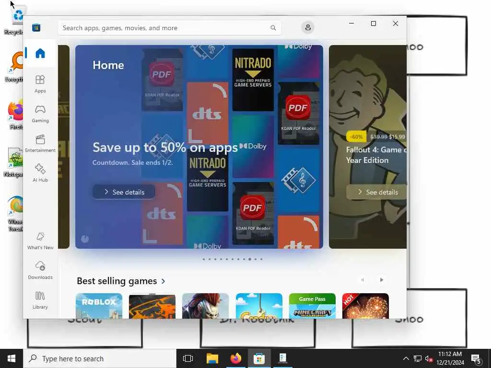Open the notification center icon
The width and height of the screenshot is (491, 368).
[x=476, y=358]
